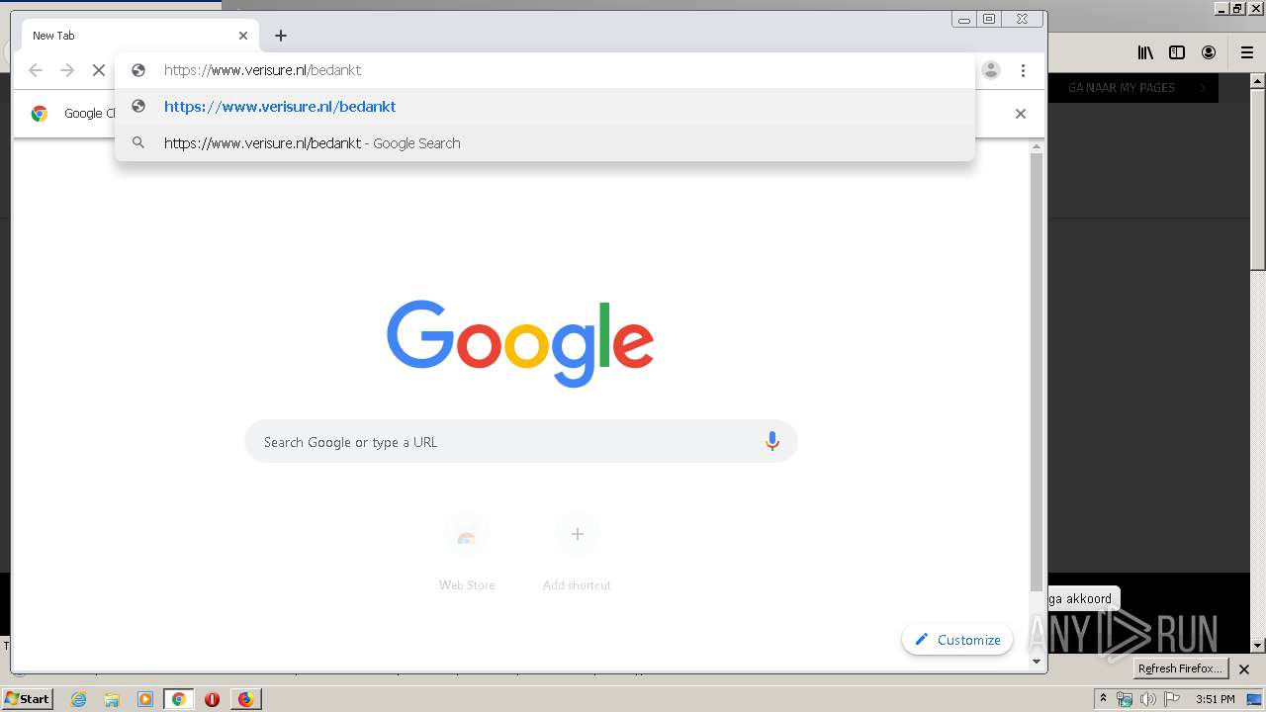Open Firefox hamburger menu
The image size is (1266, 712).
(x=1247, y=52)
